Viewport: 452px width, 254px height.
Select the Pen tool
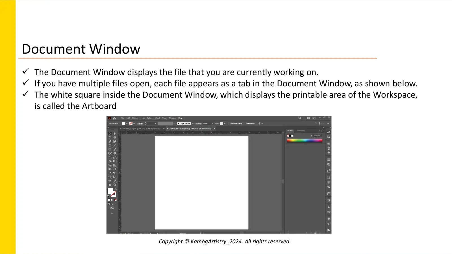(x=110, y=141)
